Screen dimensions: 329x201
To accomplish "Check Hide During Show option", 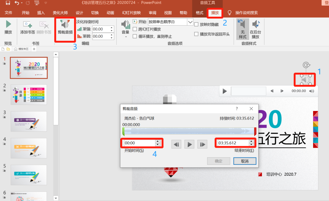I will point(196,24).
